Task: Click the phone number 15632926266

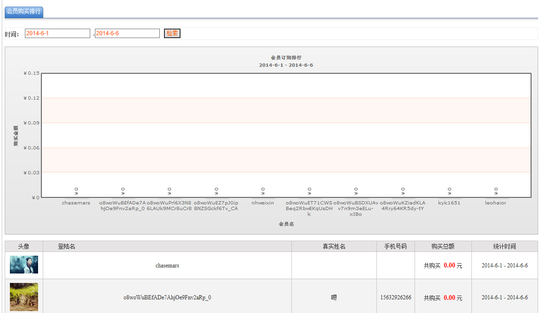Action: coord(396,297)
